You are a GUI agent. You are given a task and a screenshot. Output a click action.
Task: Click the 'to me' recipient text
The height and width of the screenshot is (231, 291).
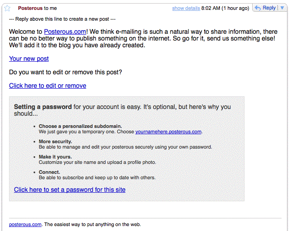click(51, 8)
